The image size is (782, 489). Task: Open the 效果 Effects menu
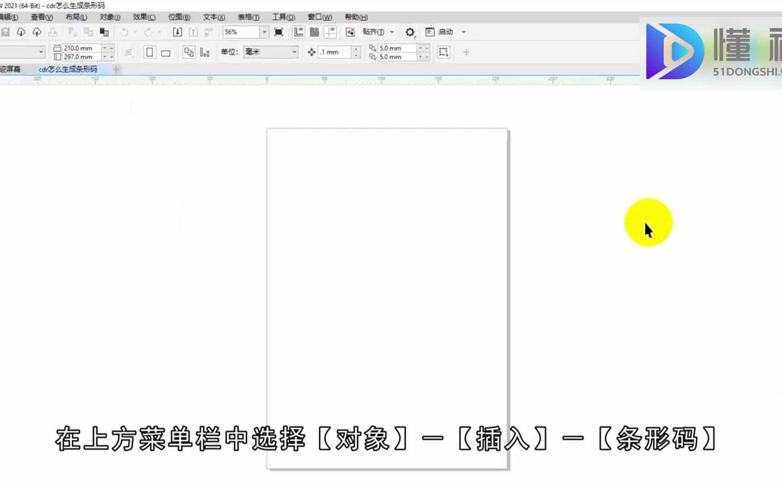click(x=144, y=17)
